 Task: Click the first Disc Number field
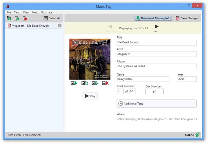tap(149, 91)
